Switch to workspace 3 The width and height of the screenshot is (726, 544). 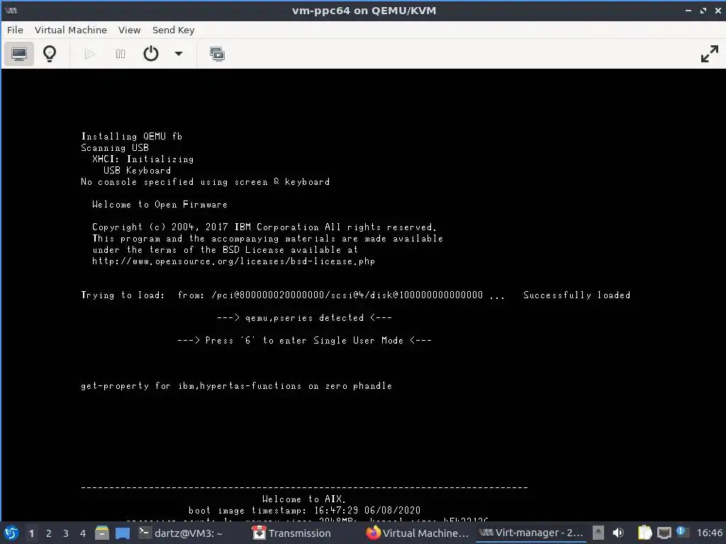(x=66, y=533)
